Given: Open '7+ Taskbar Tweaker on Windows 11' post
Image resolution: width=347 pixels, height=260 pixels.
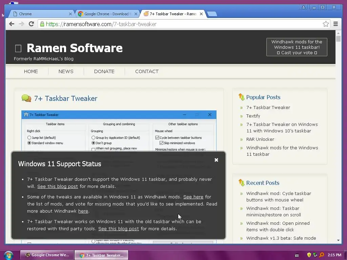Looking at the screenshot, I should tap(282, 128).
